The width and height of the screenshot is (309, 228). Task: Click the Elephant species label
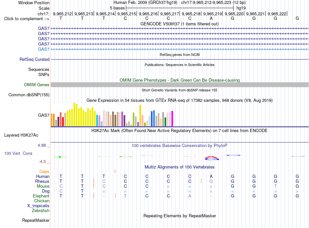click(41, 196)
